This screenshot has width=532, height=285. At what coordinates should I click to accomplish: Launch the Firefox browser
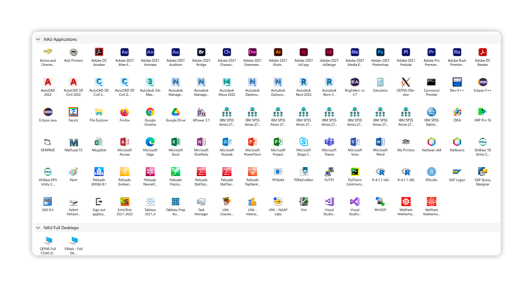(x=124, y=113)
